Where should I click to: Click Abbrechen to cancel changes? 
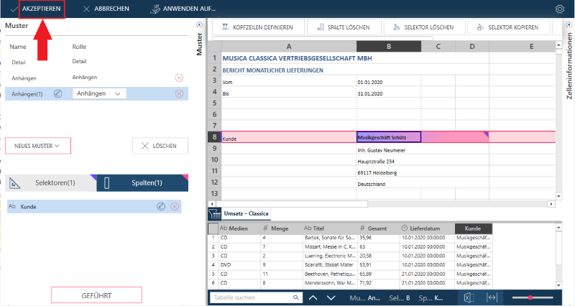click(x=107, y=9)
